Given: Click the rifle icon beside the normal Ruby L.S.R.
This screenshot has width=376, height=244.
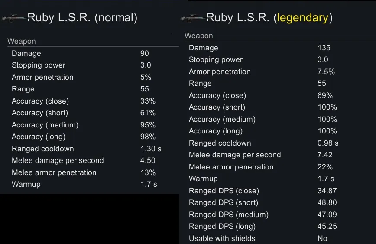Looking at the screenshot, I should [14, 18].
